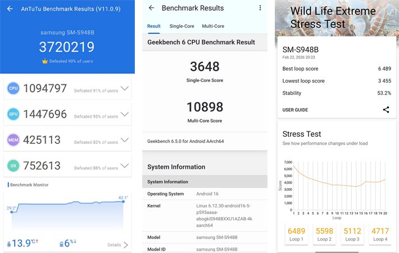Tap the Operating System Android 16 row
399x253 pixels.
[205, 194]
